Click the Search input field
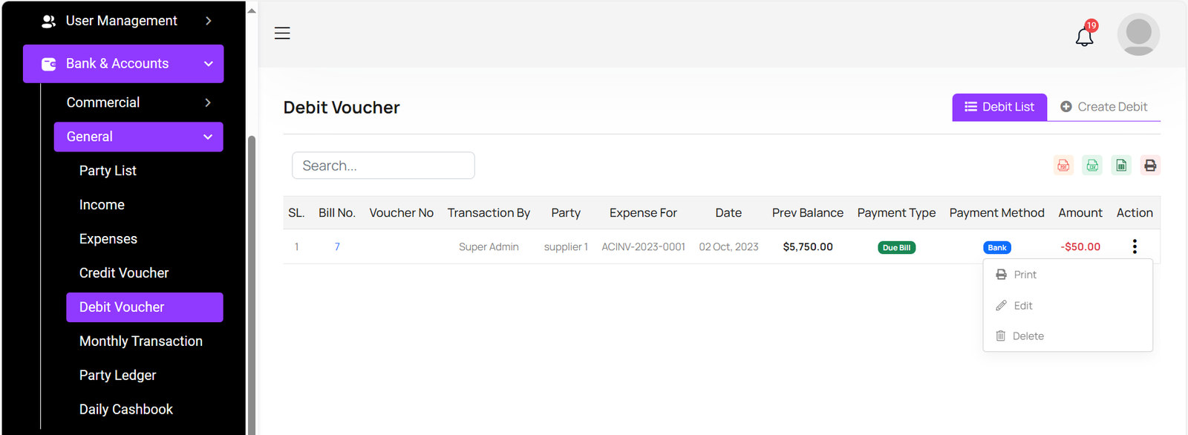 (x=383, y=166)
